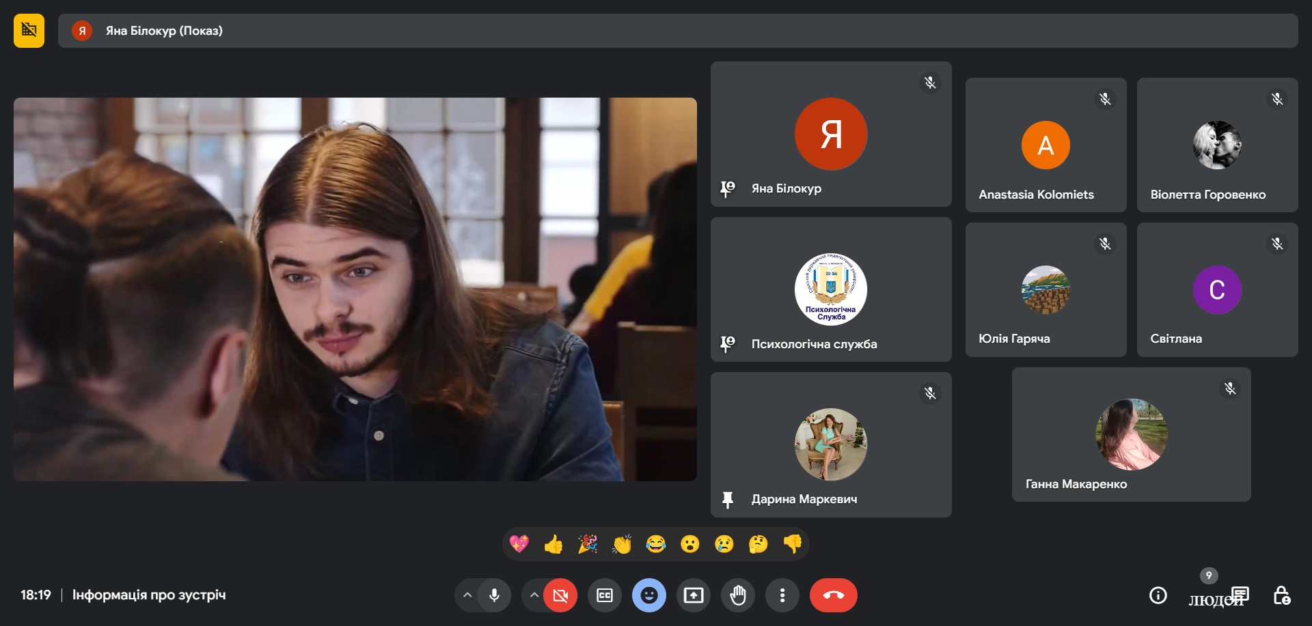Open the meeting details info icon
Screen dimensions: 1312x626
[1158, 595]
